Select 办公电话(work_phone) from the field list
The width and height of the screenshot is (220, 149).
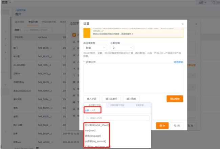pos(97,125)
